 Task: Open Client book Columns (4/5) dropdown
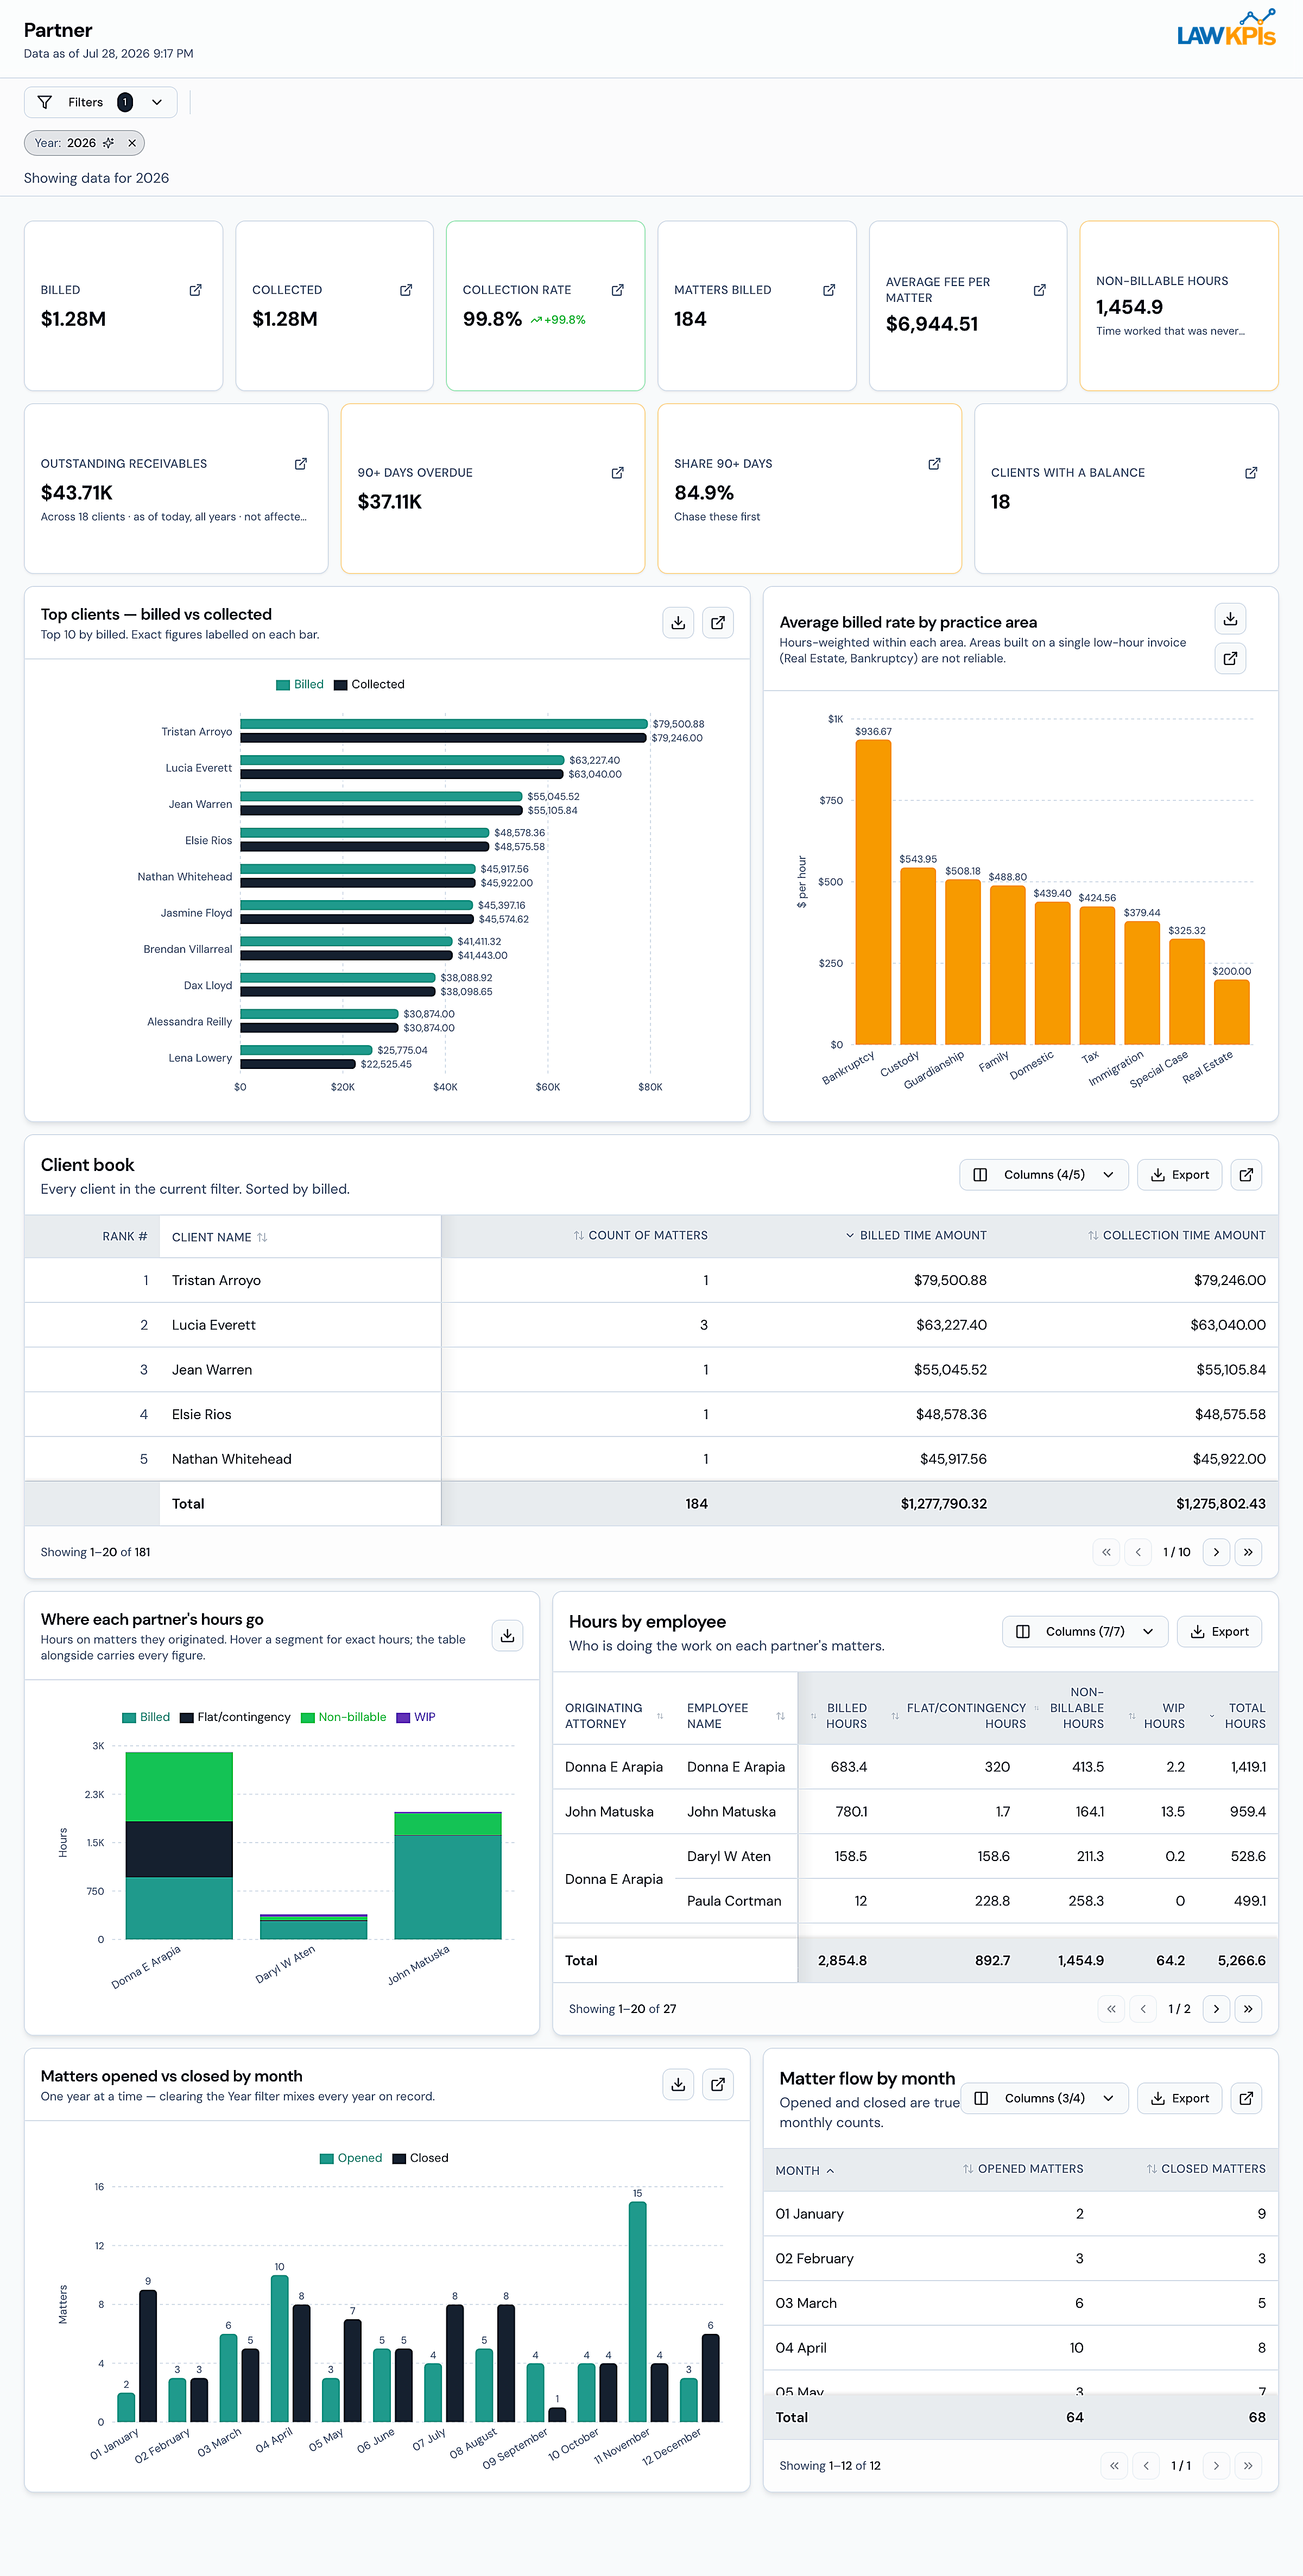(x=1044, y=1175)
